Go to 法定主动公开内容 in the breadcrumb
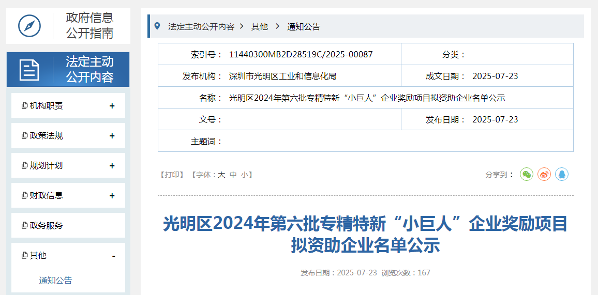 pos(201,27)
